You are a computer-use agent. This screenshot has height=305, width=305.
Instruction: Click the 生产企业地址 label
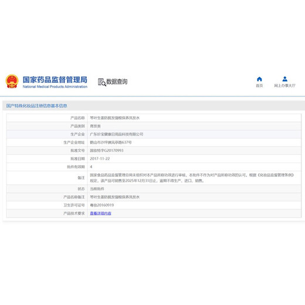coord(74,143)
